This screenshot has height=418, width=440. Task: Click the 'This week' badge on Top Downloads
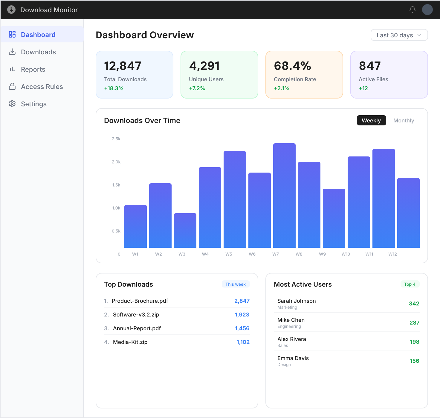(x=236, y=284)
